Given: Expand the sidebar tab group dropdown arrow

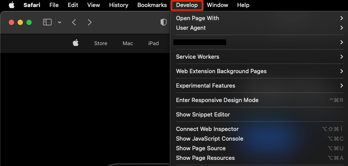Looking at the screenshot, I should (x=59, y=22).
